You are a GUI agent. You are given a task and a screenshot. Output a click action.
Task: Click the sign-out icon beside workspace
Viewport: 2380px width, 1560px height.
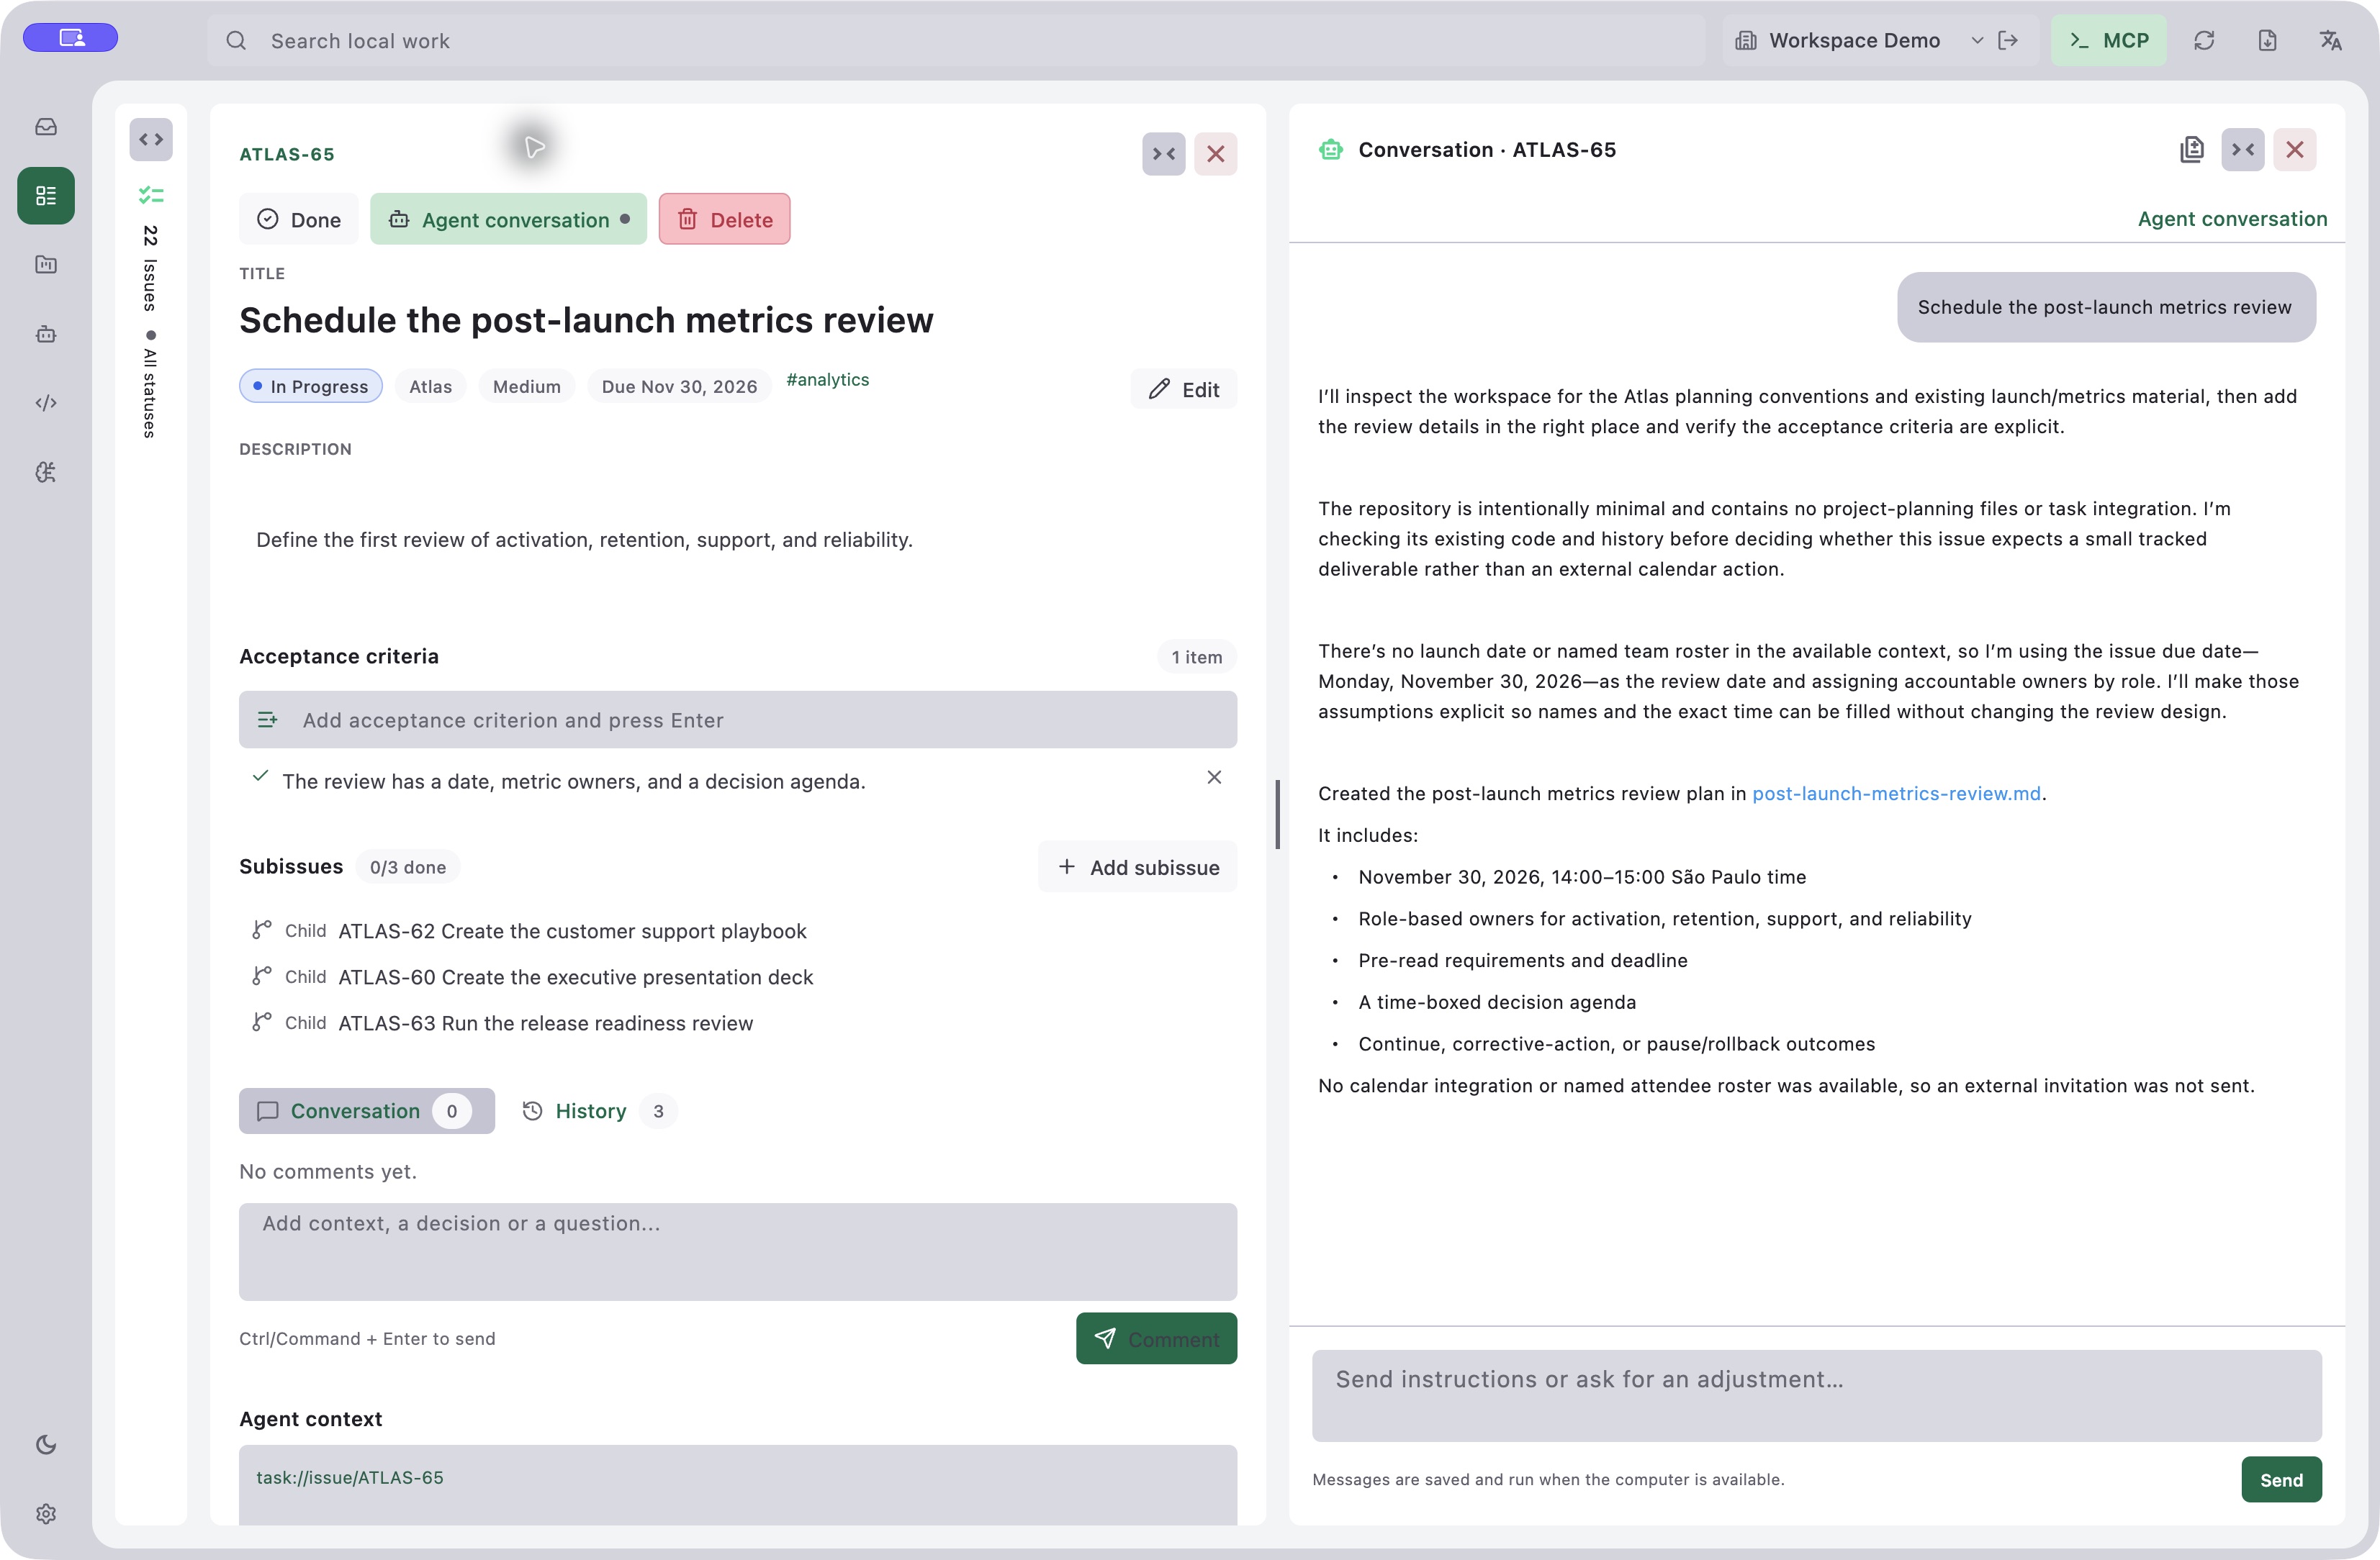2008,41
